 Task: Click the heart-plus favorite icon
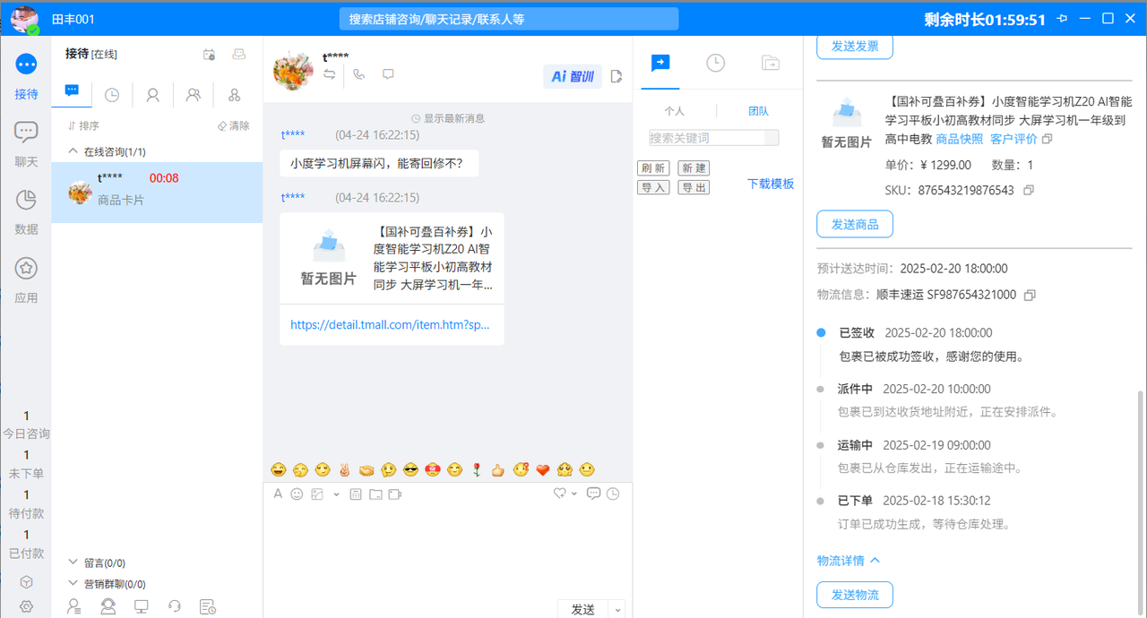click(559, 493)
